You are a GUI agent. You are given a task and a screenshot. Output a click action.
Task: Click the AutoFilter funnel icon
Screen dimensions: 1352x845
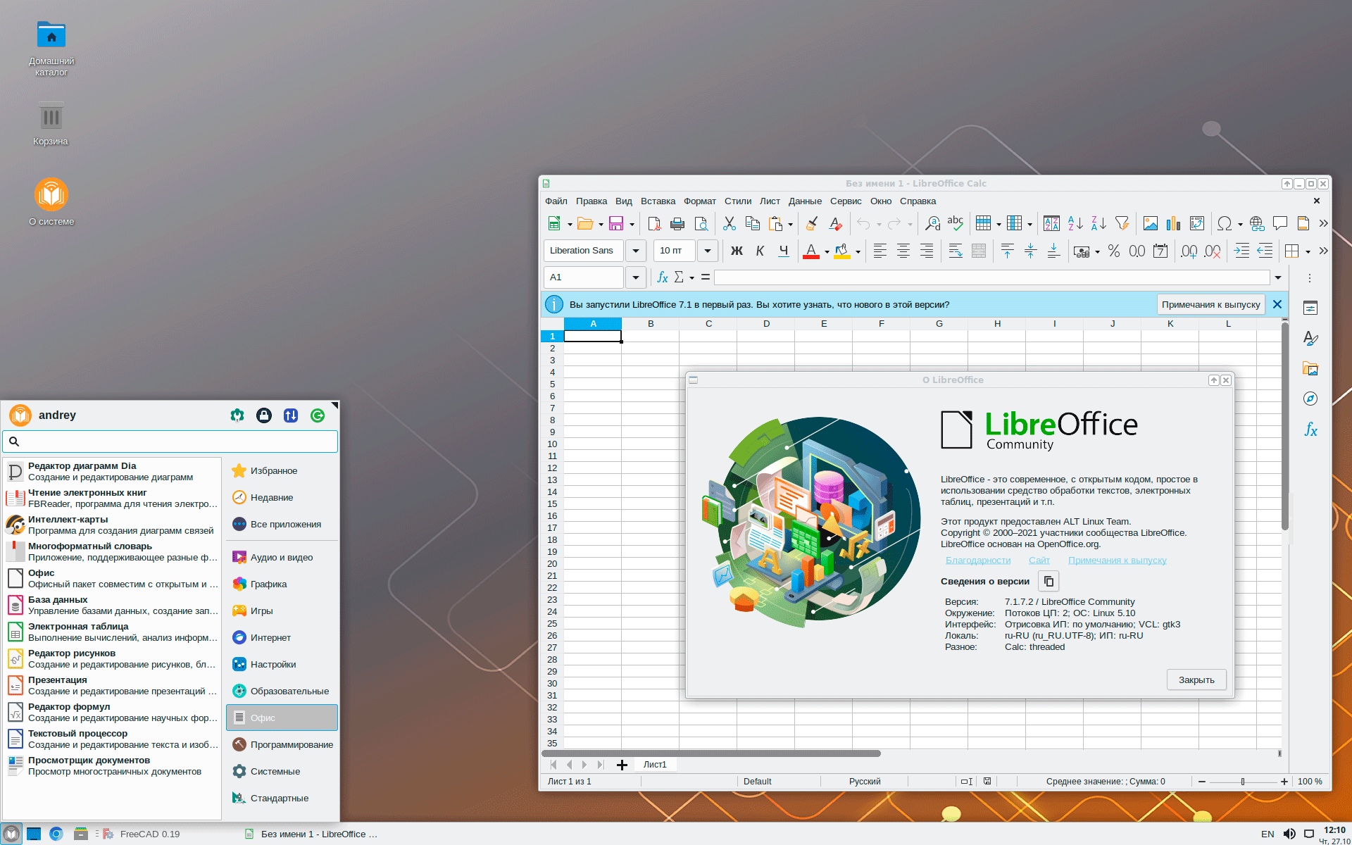pos(1122,224)
